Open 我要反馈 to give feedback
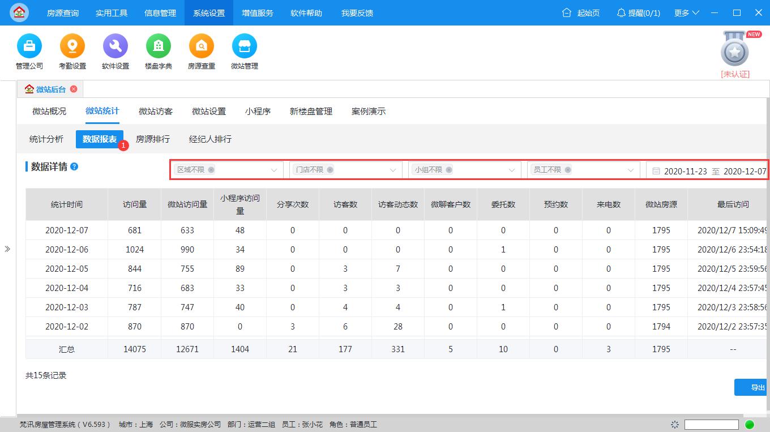Viewport: 770px width, 432px height. point(358,12)
